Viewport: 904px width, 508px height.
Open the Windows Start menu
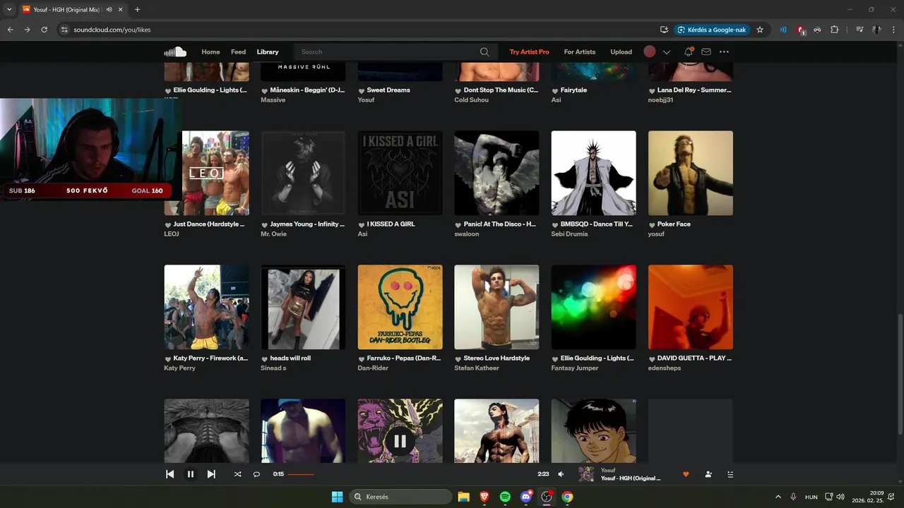pos(337,497)
